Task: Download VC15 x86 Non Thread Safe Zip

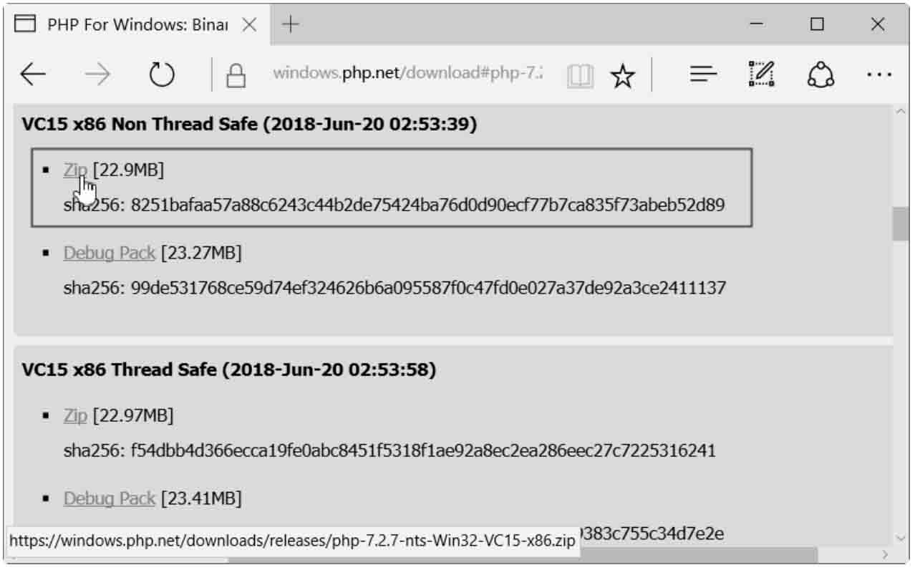Action: click(x=75, y=170)
